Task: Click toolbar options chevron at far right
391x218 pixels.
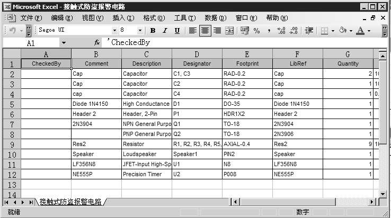Action: (385, 31)
